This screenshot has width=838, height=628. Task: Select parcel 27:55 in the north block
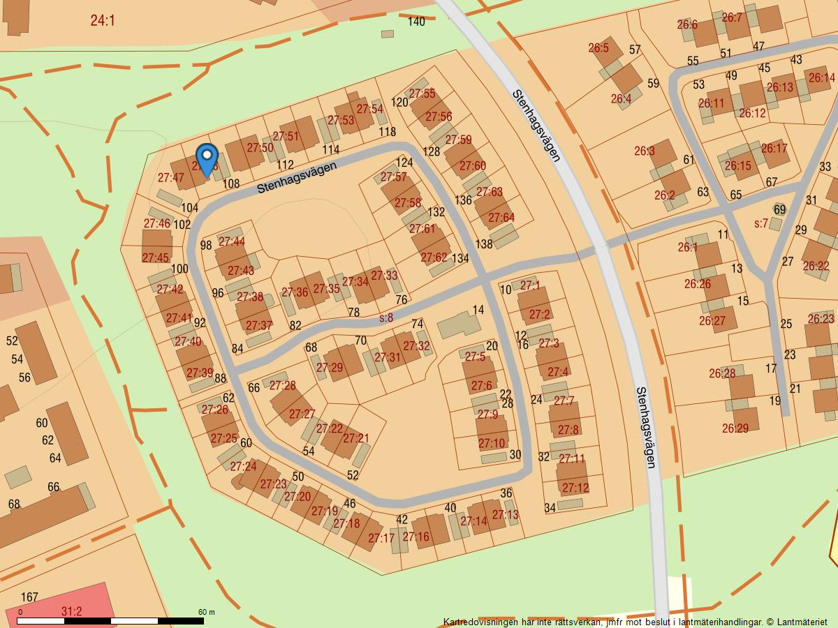tap(424, 92)
